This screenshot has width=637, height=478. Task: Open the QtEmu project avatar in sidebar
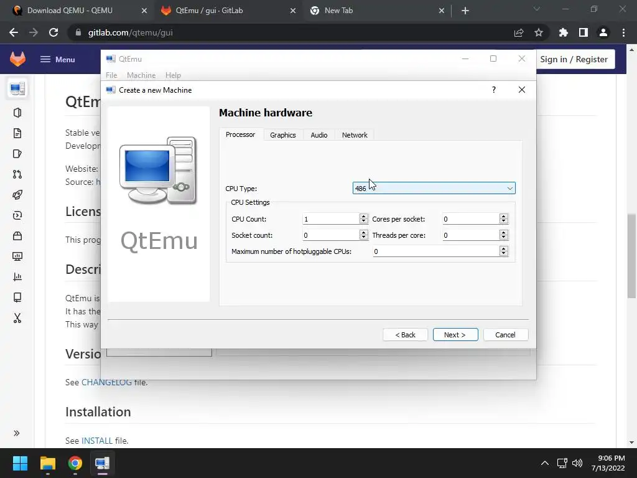pos(17,88)
